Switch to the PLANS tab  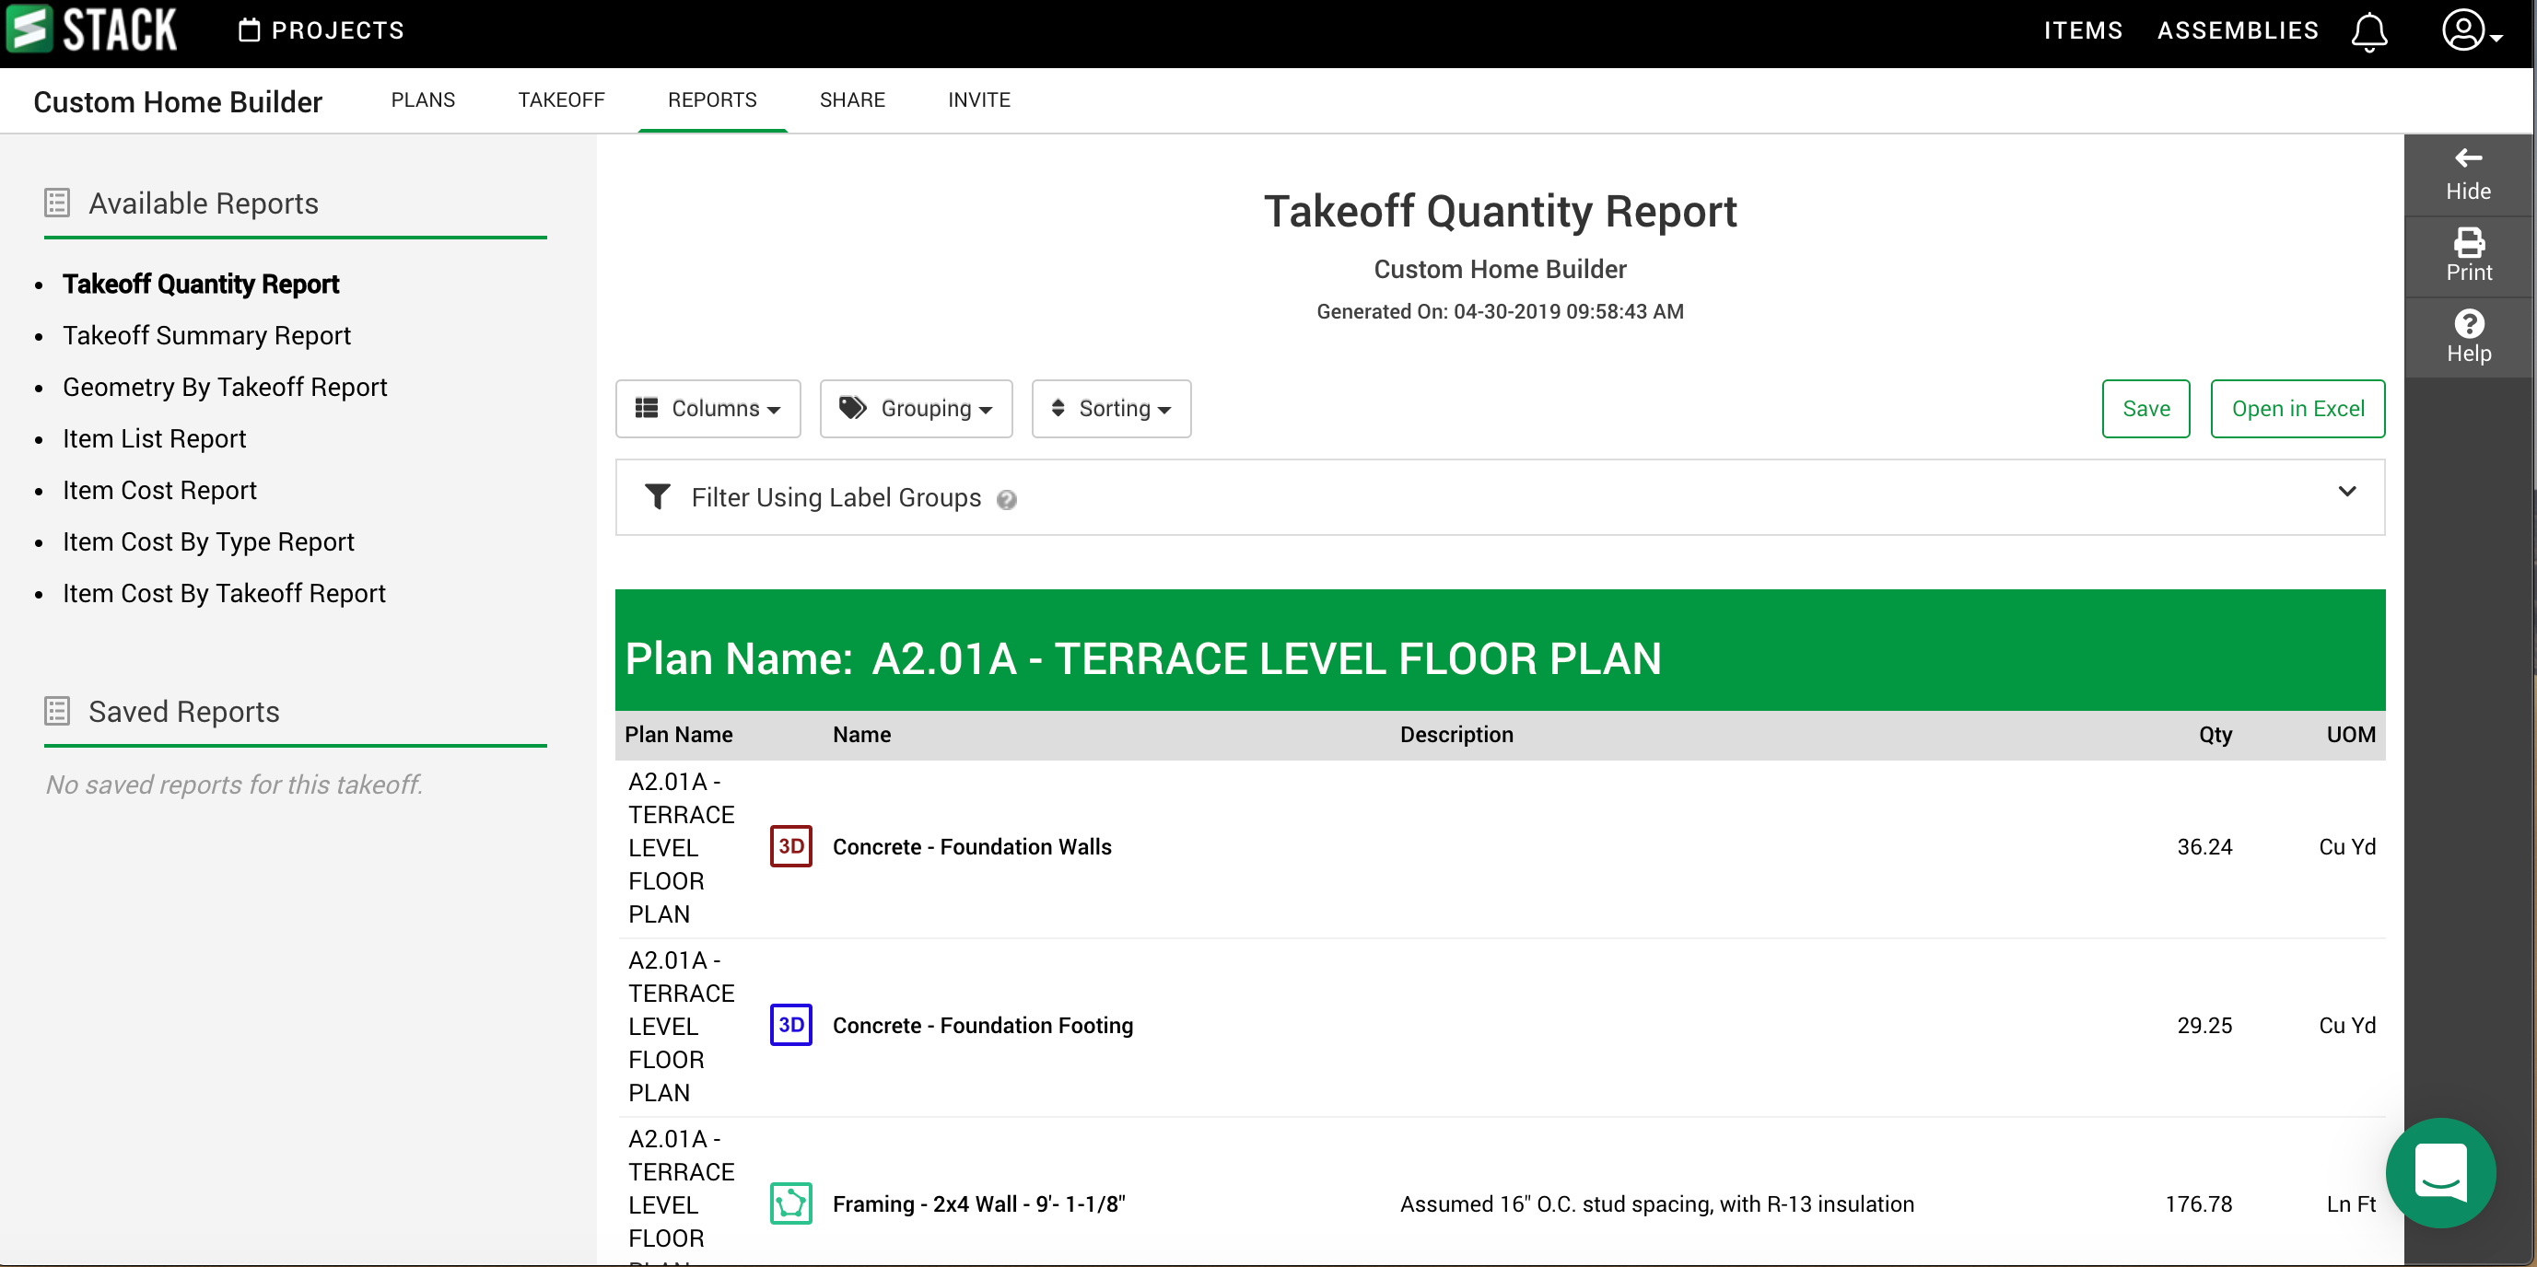423,99
